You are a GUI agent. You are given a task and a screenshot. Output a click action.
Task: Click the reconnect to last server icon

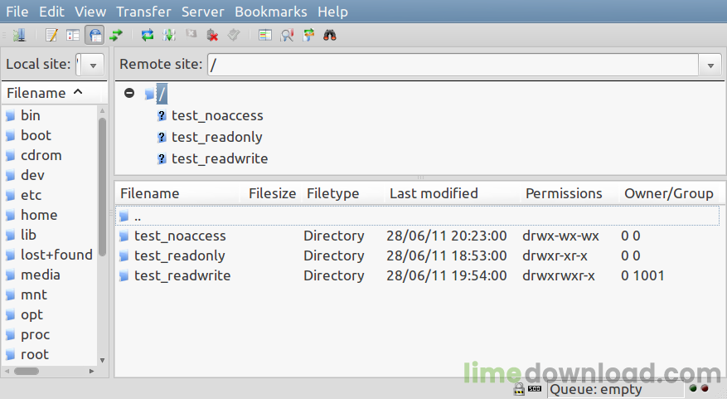coord(234,36)
